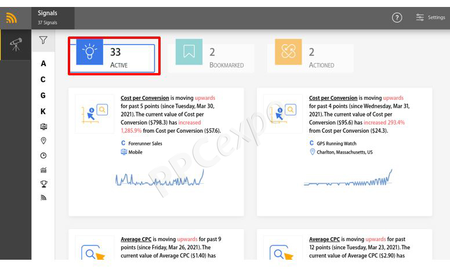Select the A filter in sidebar
450x269 pixels.
pos(43,63)
